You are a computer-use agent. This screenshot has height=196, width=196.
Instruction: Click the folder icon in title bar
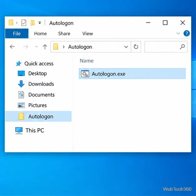11,23
